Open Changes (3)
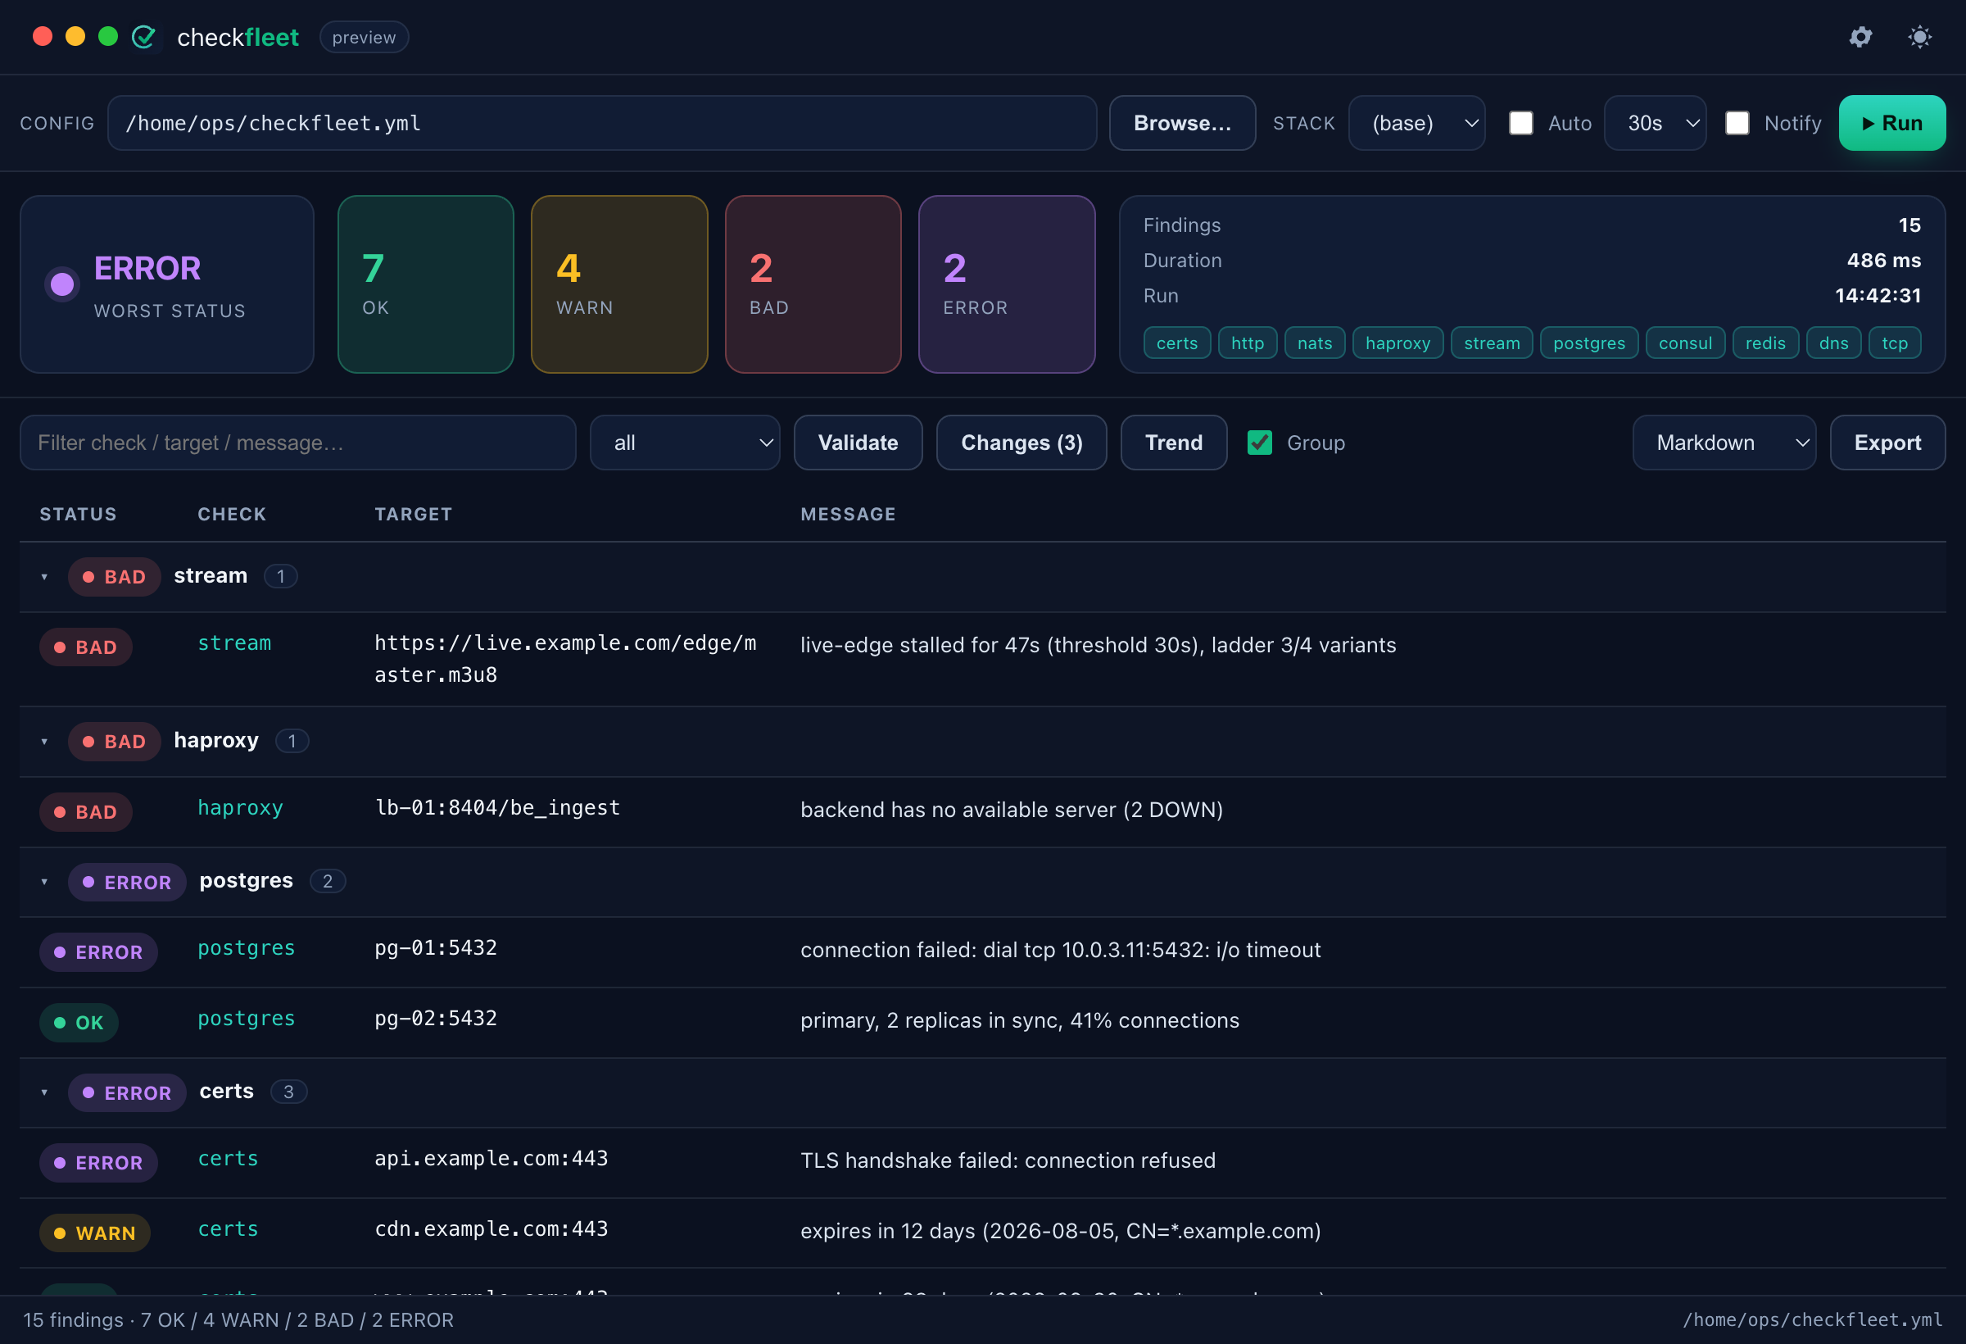 (1021, 443)
